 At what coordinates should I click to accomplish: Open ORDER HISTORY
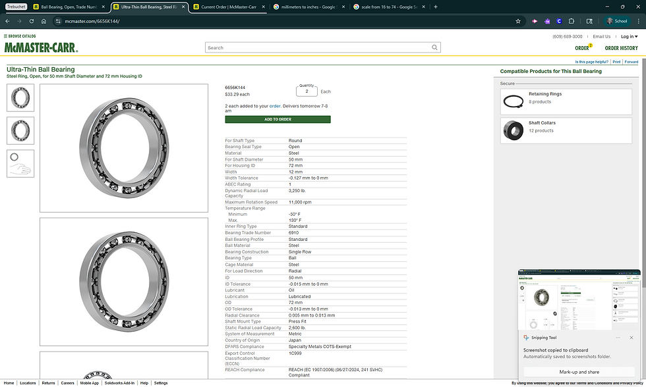click(x=621, y=48)
